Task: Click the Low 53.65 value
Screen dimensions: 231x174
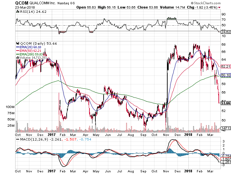Action: click(x=126, y=7)
